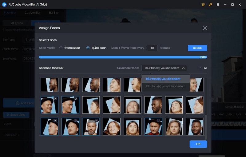The width and height of the screenshot is (246, 157).
Task: Click the Add Face button in main window
Action: pyautogui.click(x=19, y=103)
